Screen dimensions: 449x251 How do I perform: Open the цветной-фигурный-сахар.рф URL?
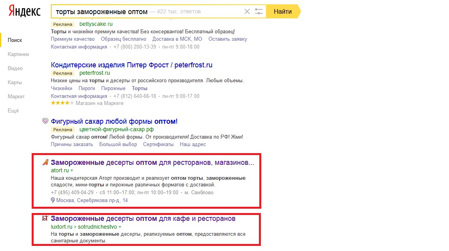[x=117, y=130]
